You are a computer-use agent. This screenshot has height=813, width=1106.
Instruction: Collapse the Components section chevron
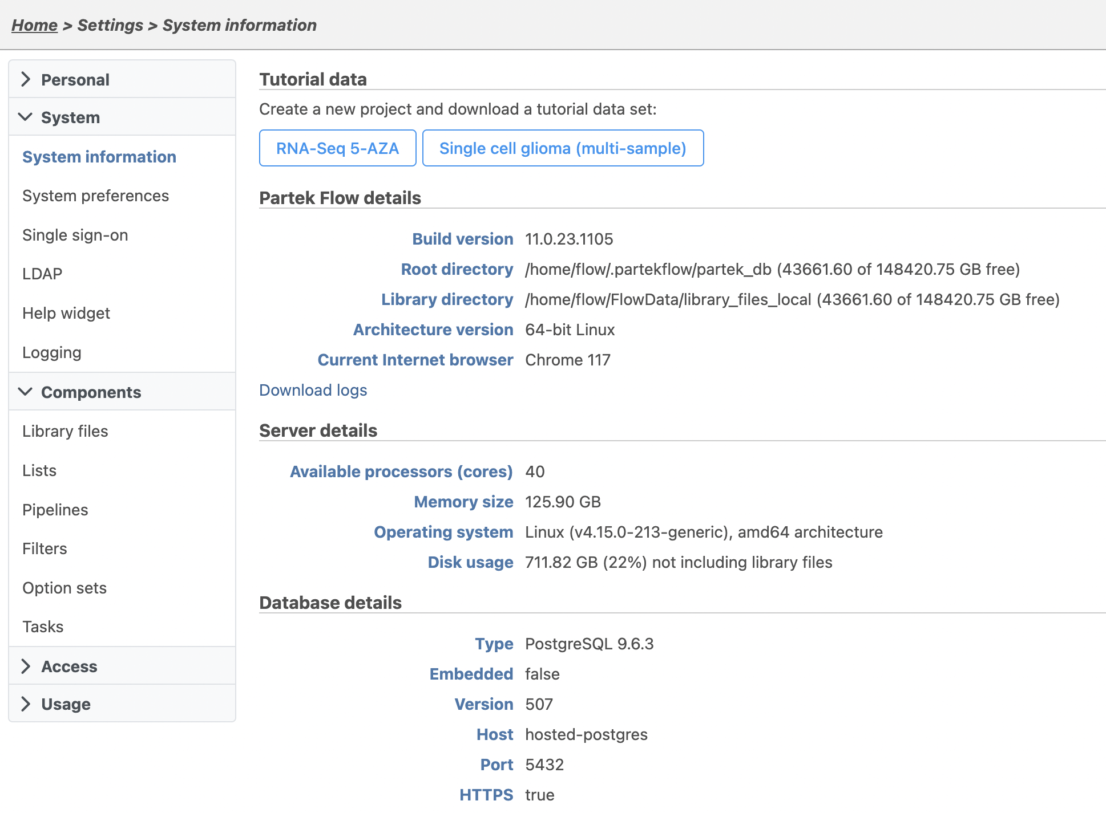(26, 392)
